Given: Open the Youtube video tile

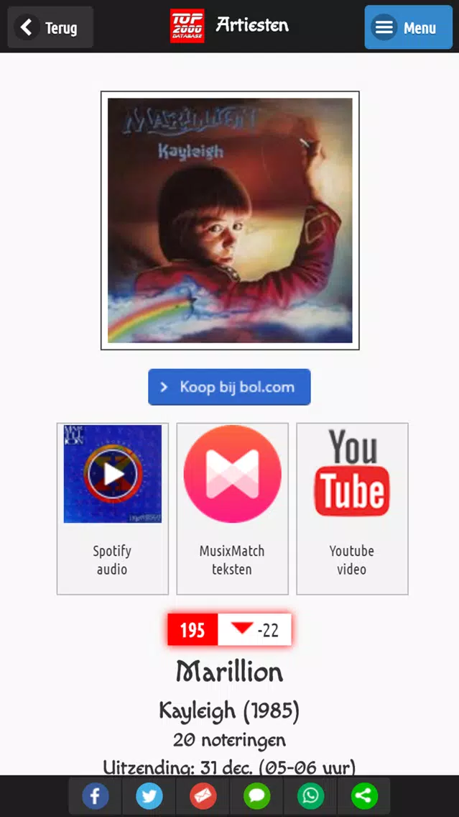Looking at the screenshot, I should (x=352, y=508).
